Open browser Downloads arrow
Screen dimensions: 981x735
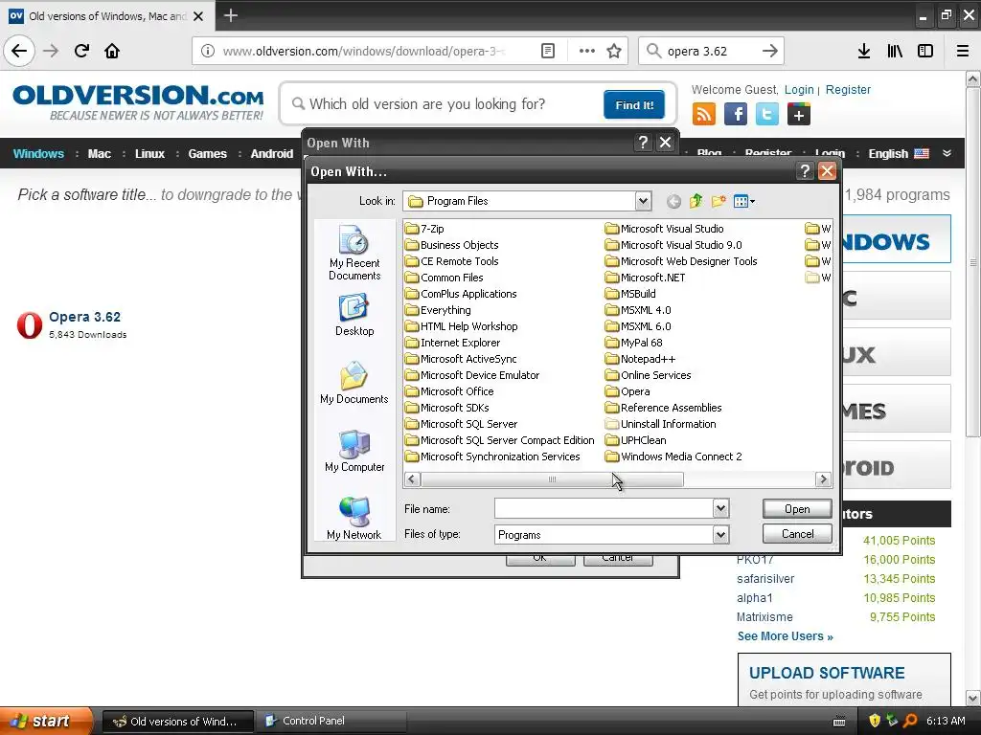pos(864,52)
